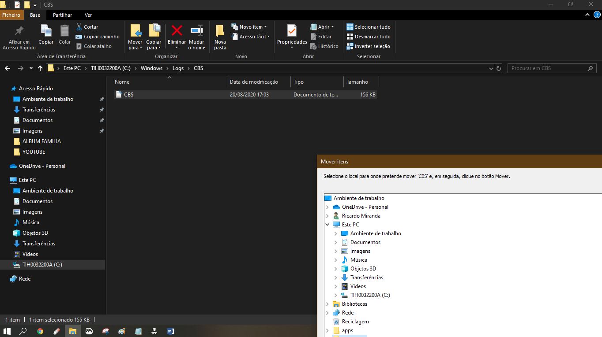Copy the selection with the Copiar icon
The image size is (602, 337).
[x=46, y=34]
